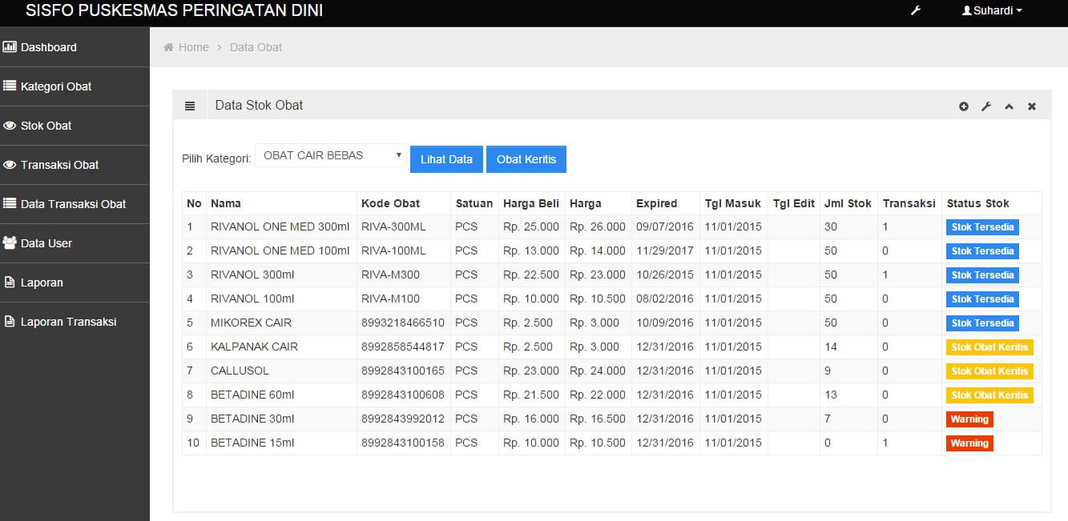Select Data Transaksi Obat menu
This screenshot has width=1068, height=521.
[75, 204]
